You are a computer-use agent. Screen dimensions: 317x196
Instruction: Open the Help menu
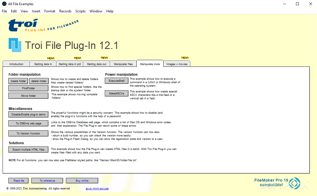click(x=110, y=11)
